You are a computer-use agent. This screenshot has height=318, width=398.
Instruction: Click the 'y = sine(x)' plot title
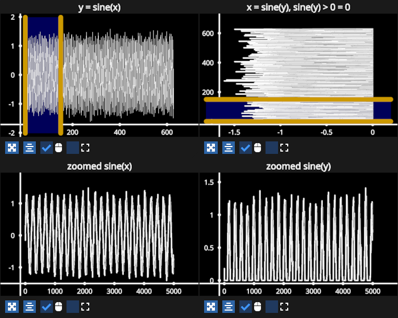(100, 7)
